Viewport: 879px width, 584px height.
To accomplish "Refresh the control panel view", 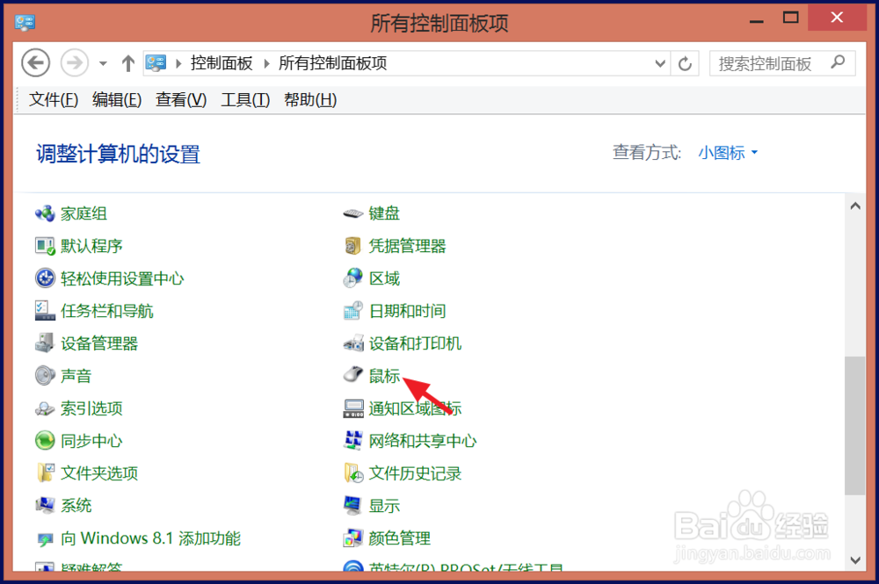I will click(685, 63).
